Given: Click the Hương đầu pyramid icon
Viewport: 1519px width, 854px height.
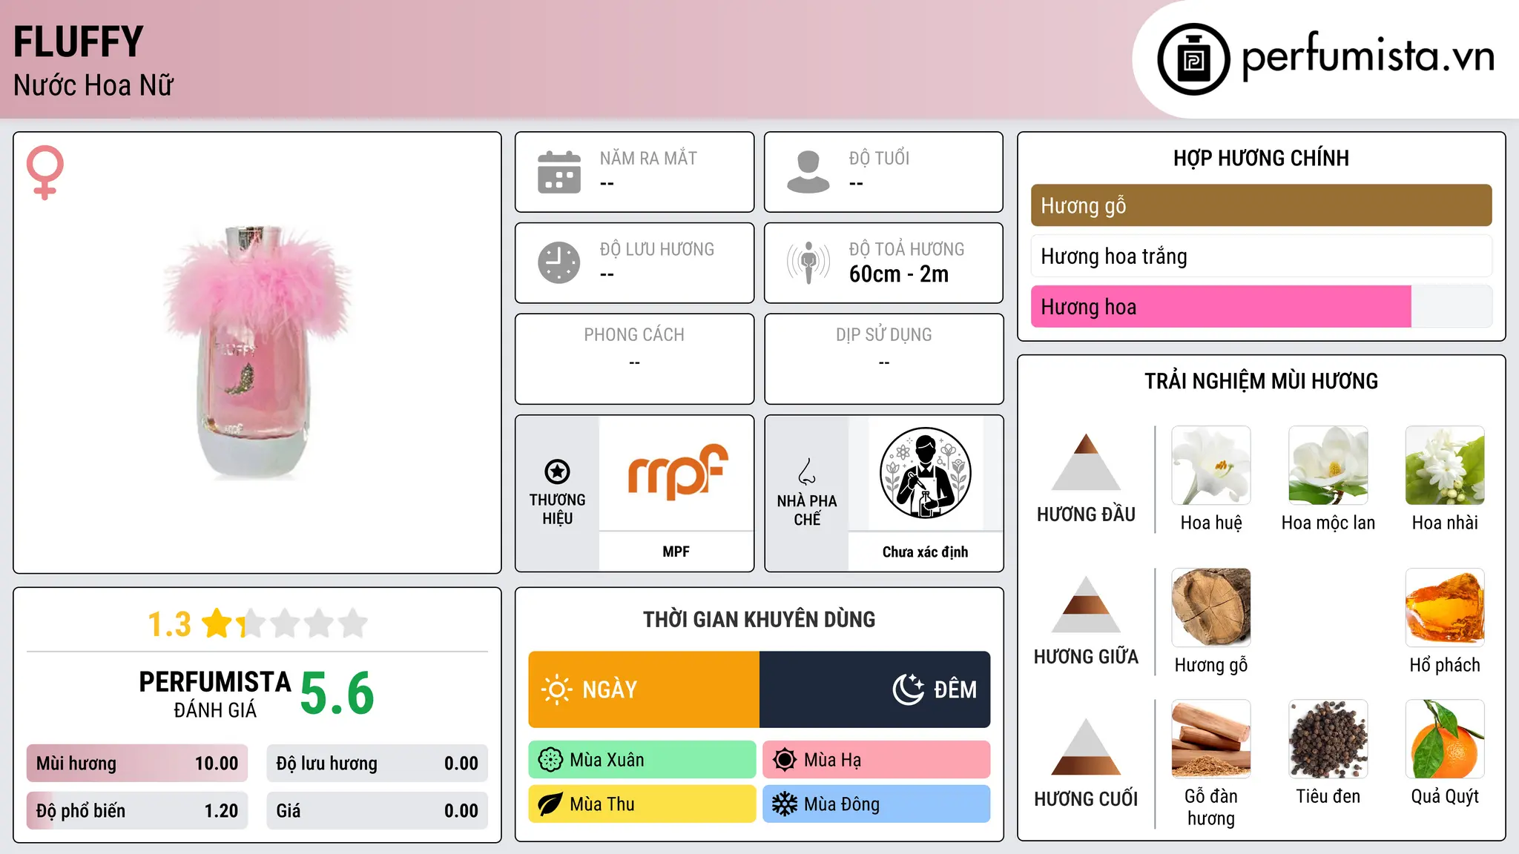Looking at the screenshot, I should 1086,462.
